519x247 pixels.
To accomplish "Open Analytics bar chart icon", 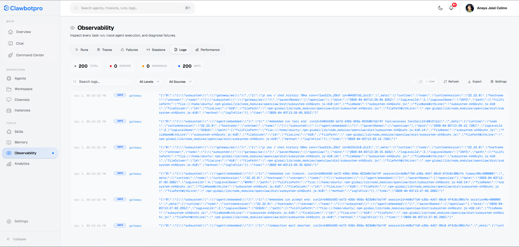I will pos(9,164).
